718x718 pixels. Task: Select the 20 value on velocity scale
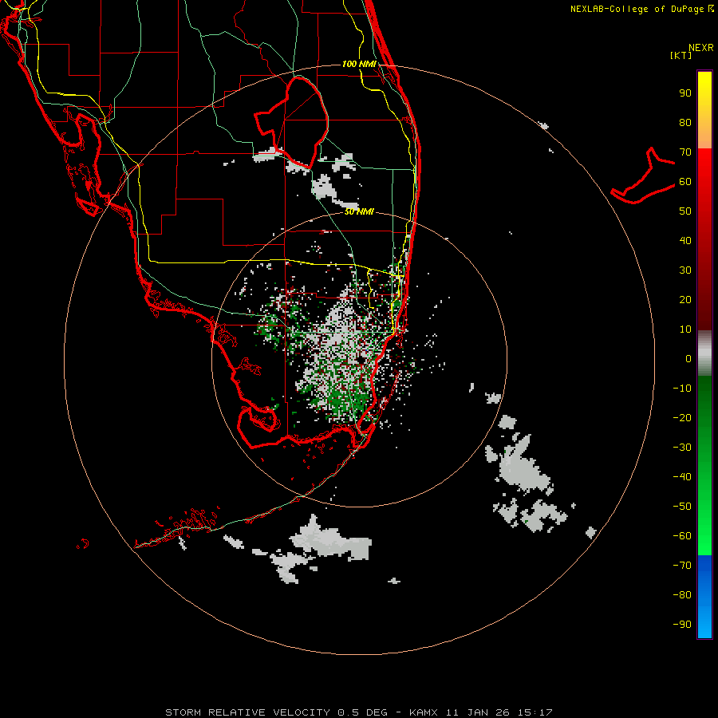685,299
